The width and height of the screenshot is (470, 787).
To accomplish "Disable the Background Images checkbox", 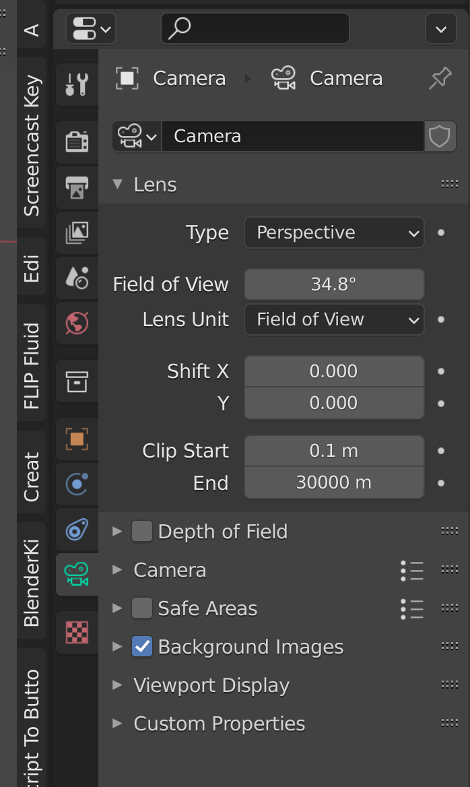I will [142, 646].
